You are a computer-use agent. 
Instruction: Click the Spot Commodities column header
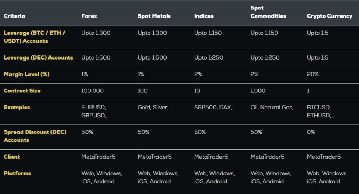(268, 12)
